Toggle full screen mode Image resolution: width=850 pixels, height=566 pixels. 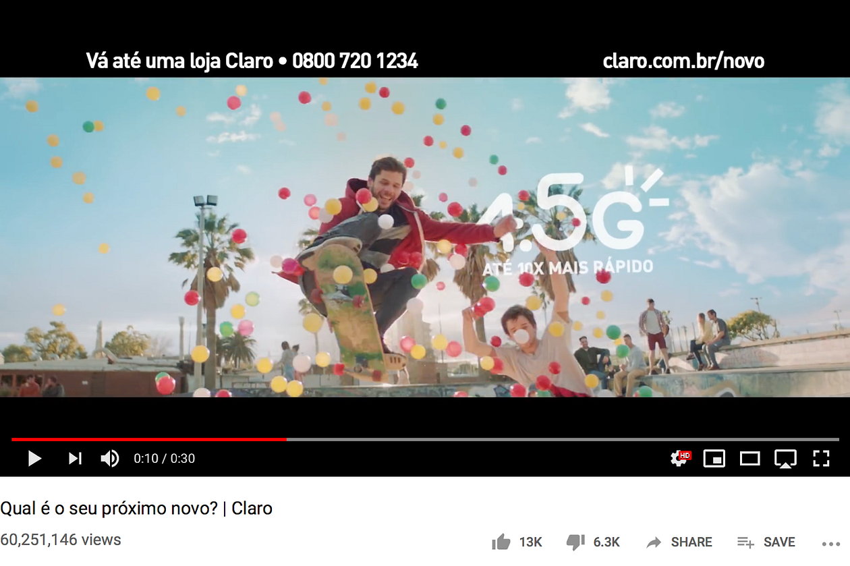(x=821, y=459)
